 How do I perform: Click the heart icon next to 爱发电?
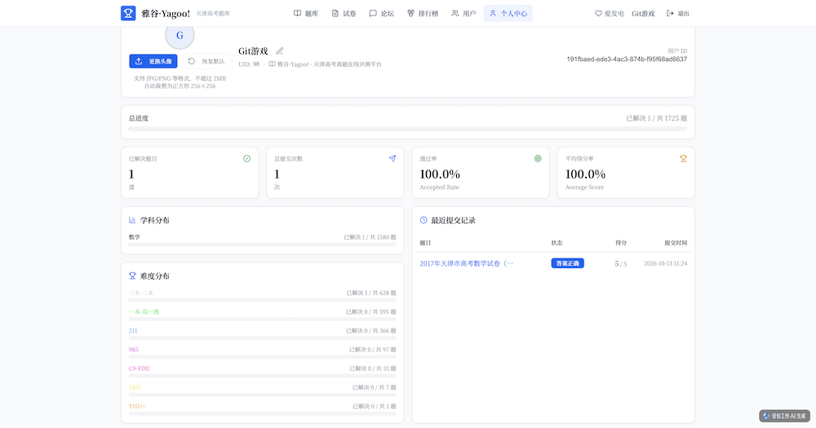click(x=598, y=14)
